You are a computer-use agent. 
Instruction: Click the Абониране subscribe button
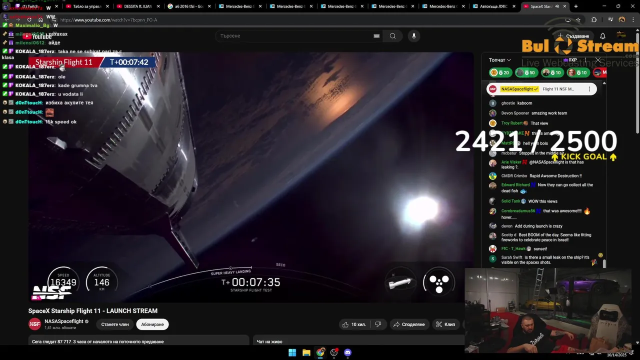tap(152, 324)
